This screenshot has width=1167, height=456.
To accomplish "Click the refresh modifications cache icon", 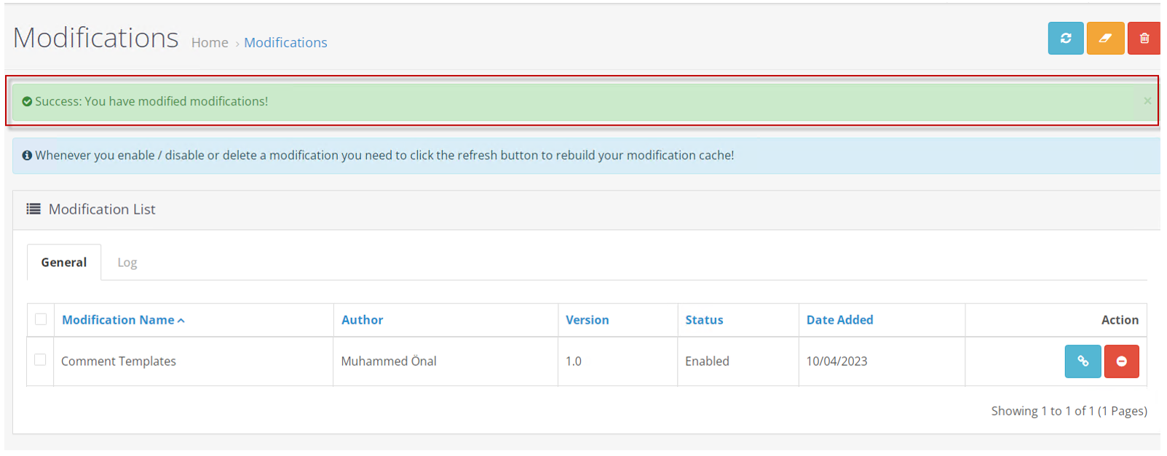I will (x=1067, y=38).
